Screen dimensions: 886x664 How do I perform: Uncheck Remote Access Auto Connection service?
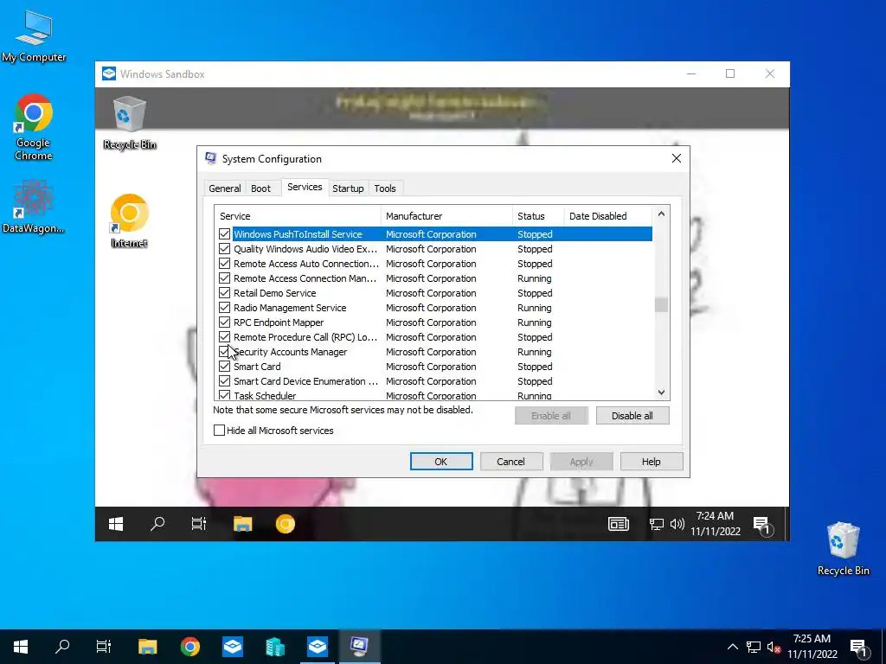pos(224,263)
